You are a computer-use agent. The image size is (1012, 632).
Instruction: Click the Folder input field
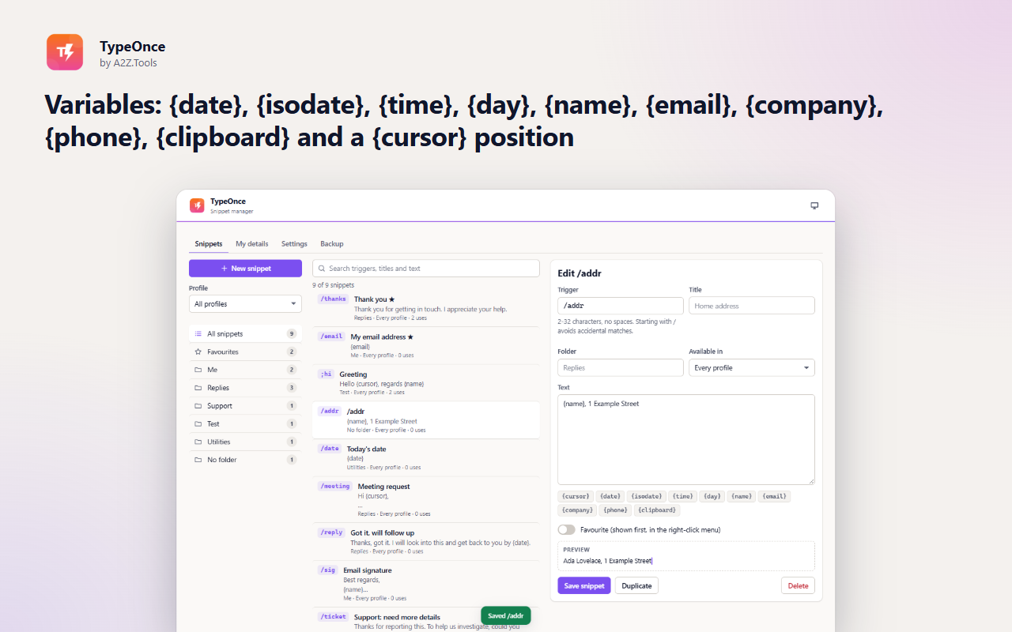[x=621, y=367]
